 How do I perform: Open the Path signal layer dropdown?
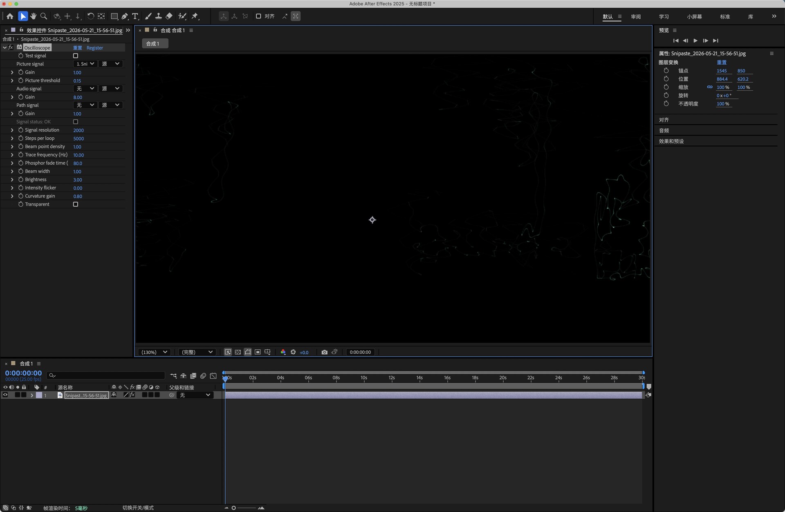(x=85, y=105)
